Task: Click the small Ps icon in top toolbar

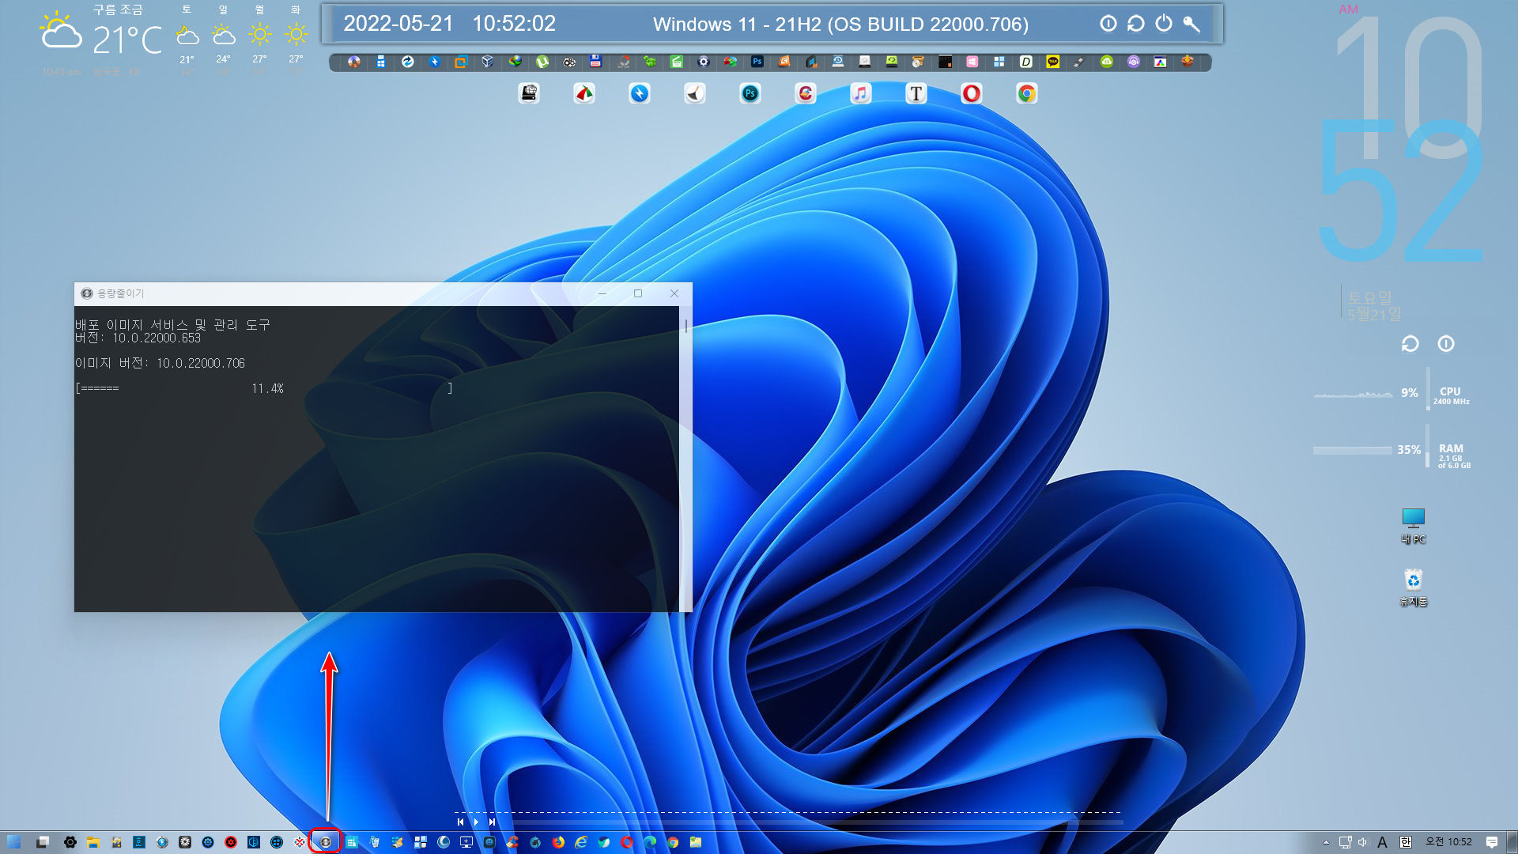Action: coord(757,62)
